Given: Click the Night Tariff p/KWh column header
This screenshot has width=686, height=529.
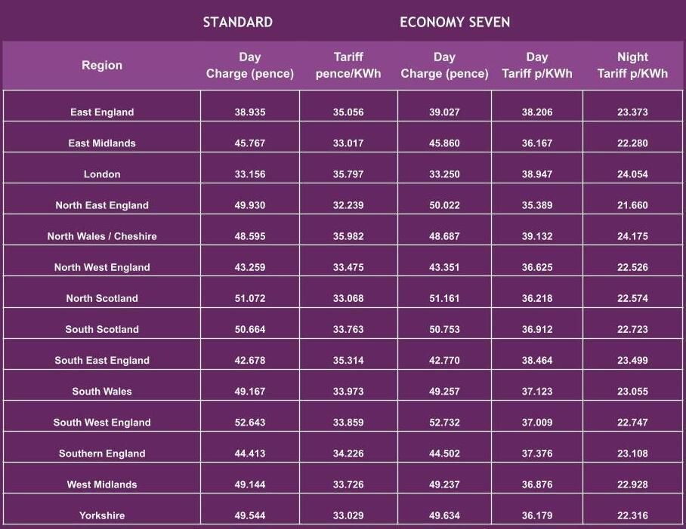Looking at the screenshot, I should 632,66.
